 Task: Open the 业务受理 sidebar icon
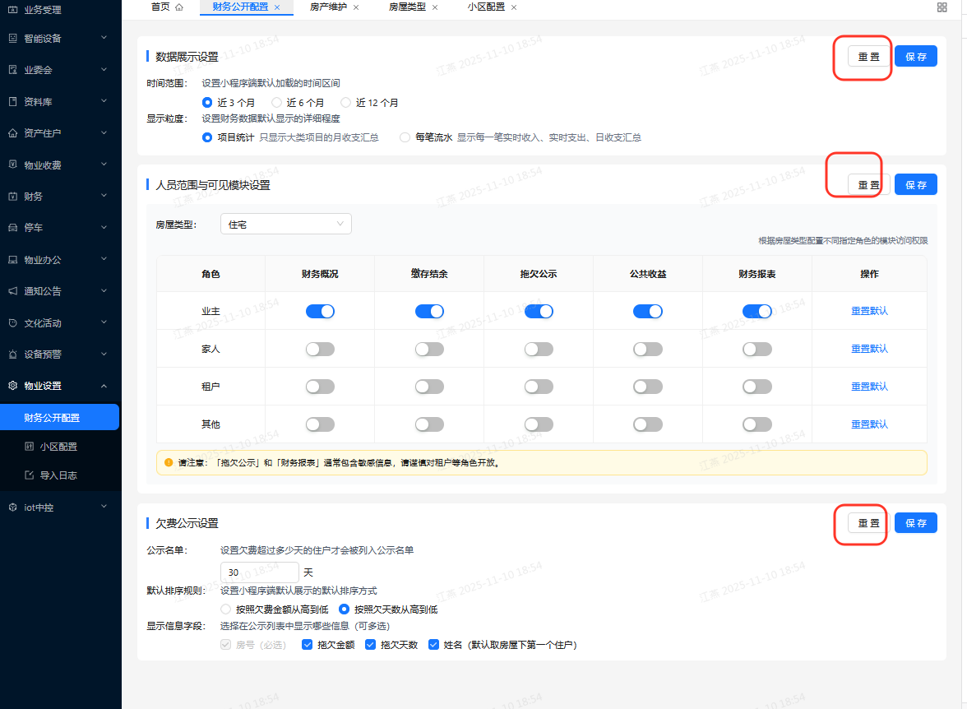[x=12, y=10]
